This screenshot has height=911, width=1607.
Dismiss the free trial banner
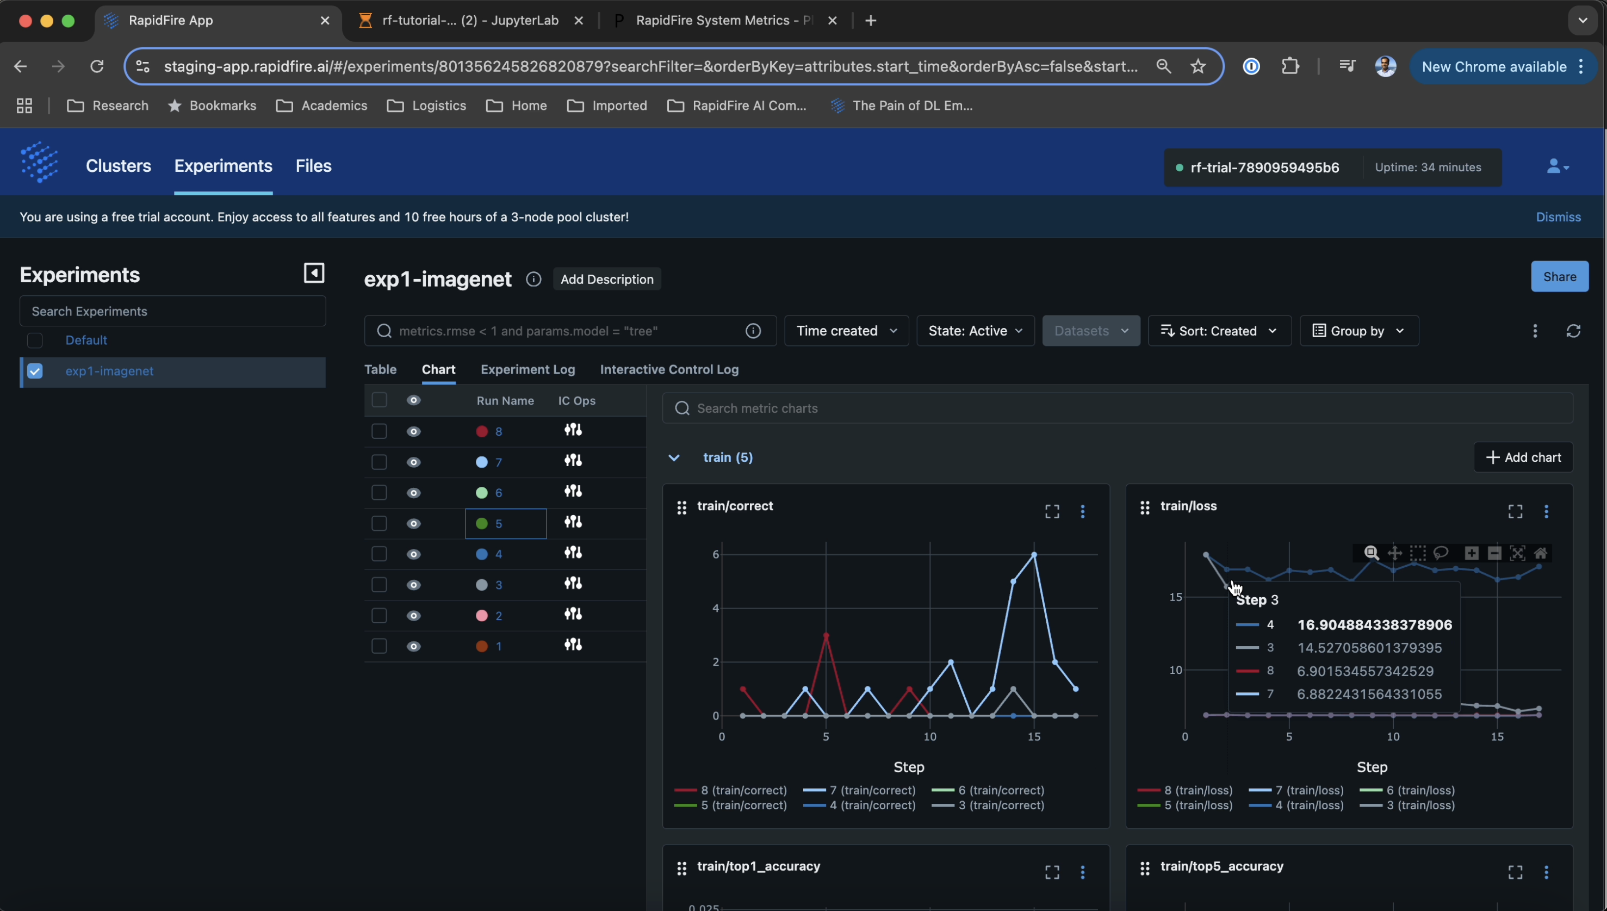(1558, 217)
